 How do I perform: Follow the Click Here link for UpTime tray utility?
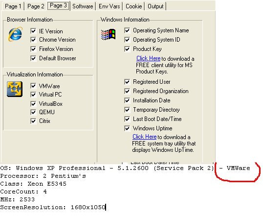144,137
